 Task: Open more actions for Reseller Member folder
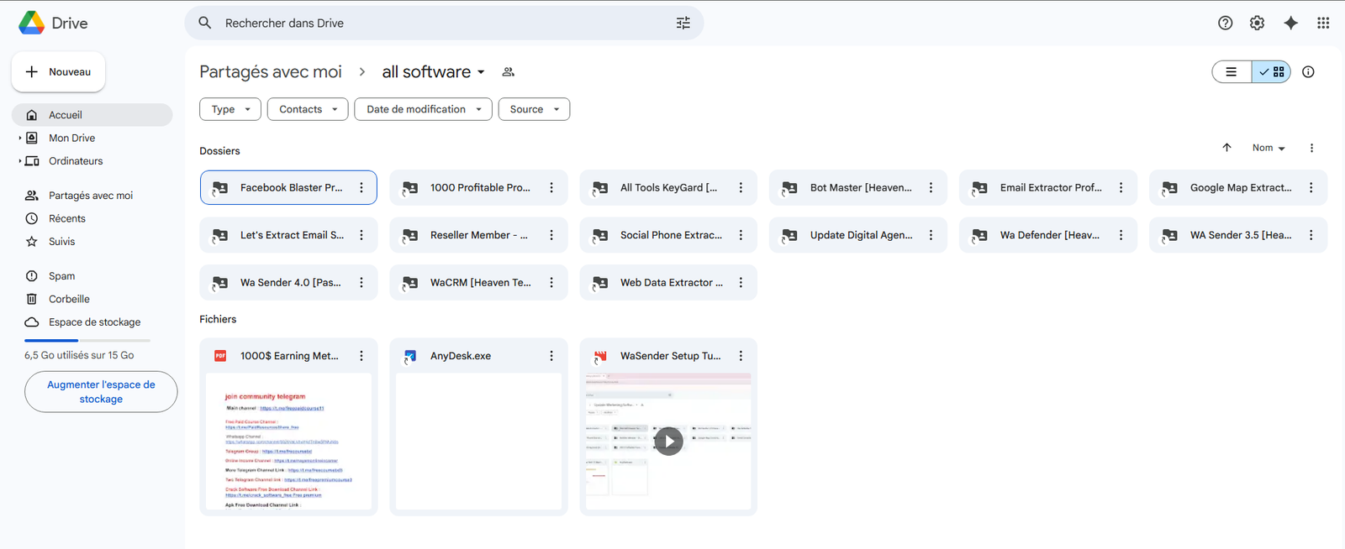point(551,235)
